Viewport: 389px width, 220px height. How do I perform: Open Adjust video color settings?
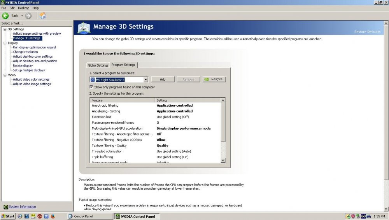(x=31, y=79)
